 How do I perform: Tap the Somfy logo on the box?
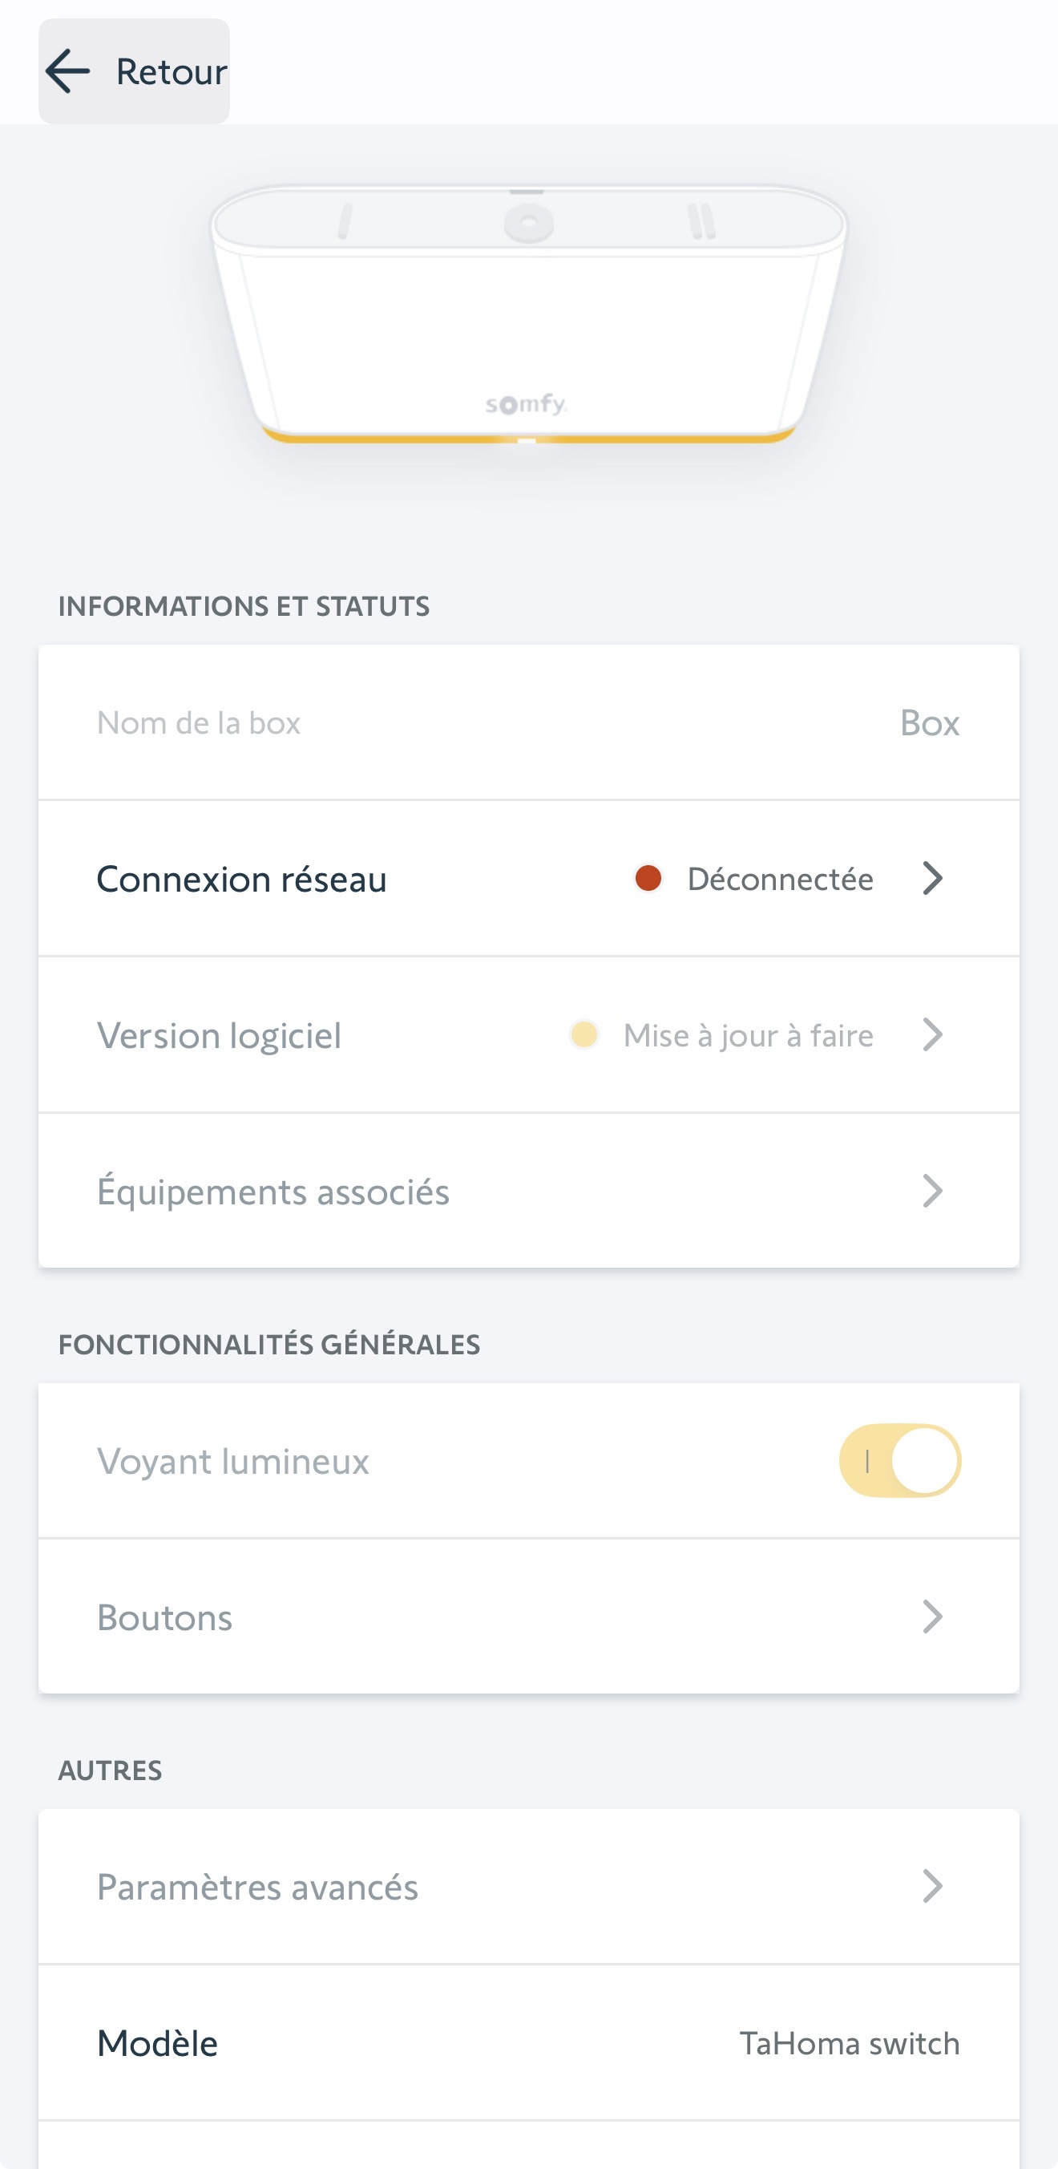point(526,405)
